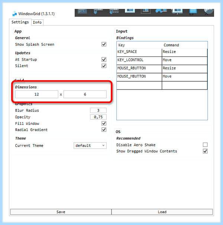Click the Resize command cell for MOUSE_RBUTTON

[185, 69]
